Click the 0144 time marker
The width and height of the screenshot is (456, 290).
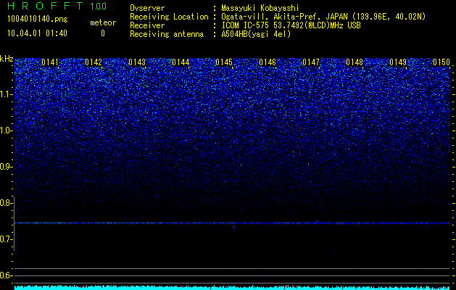coord(181,62)
